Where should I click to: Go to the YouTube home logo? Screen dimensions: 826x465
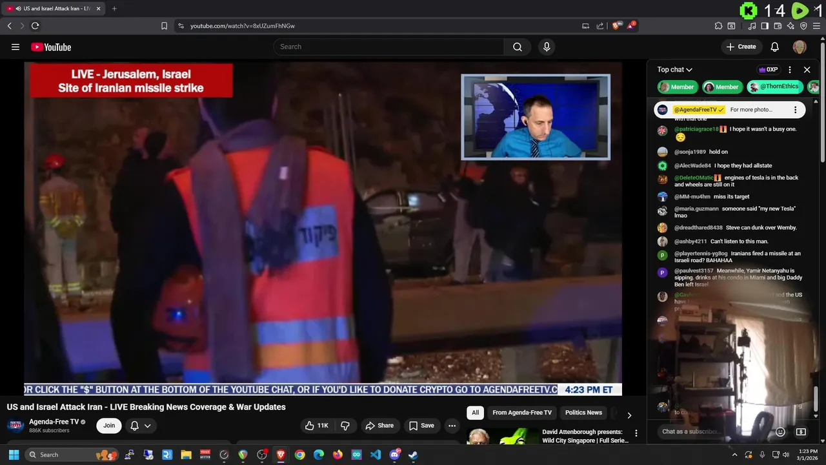[x=51, y=47]
